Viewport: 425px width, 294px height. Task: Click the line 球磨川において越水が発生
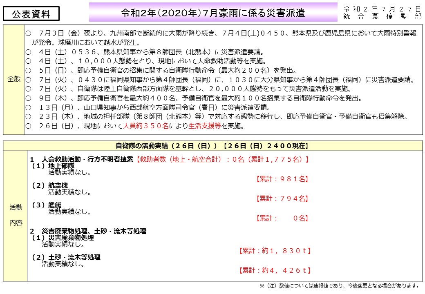click(86, 42)
